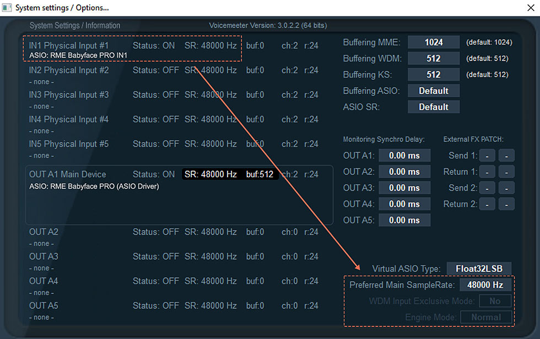Switch WDM Input Exclusive Mode to Yes
This screenshot has height=339, width=540.
coord(495,301)
